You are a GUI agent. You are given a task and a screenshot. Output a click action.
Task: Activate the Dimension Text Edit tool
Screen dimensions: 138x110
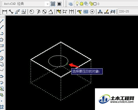[x=107, y=12]
